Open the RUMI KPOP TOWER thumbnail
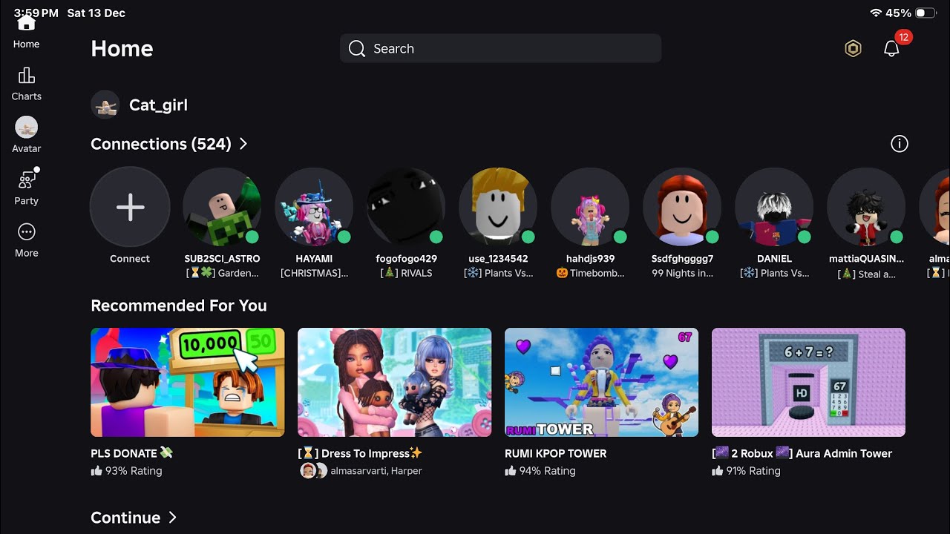Image resolution: width=950 pixels, height=534 pixels. (601, 382)
